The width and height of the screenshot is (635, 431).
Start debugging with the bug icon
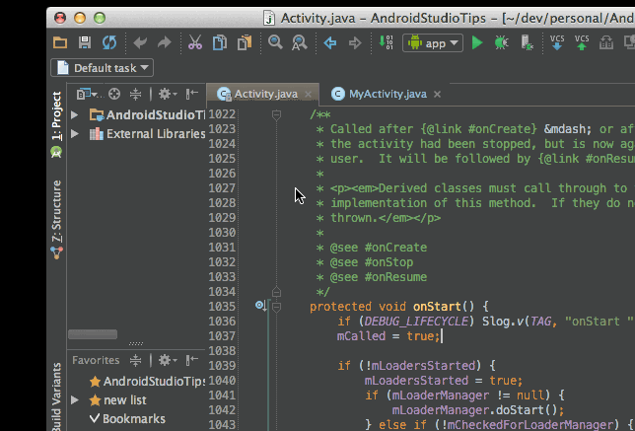(x=502, y=42)
